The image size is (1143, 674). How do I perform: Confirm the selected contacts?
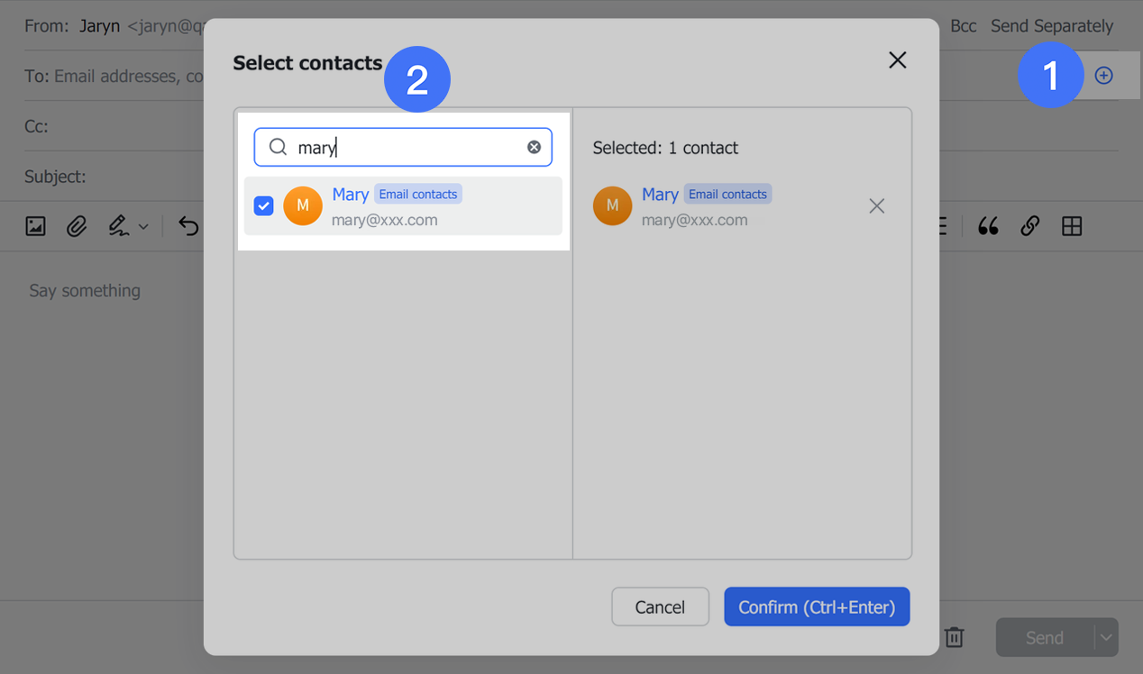pos(817,606)
